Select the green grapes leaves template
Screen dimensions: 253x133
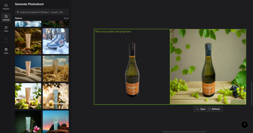pos(28,96)
